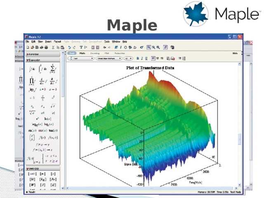This screenshot has height=198, width=264.
Task: Create a new document with the toolbar icon
Action: 28,47
